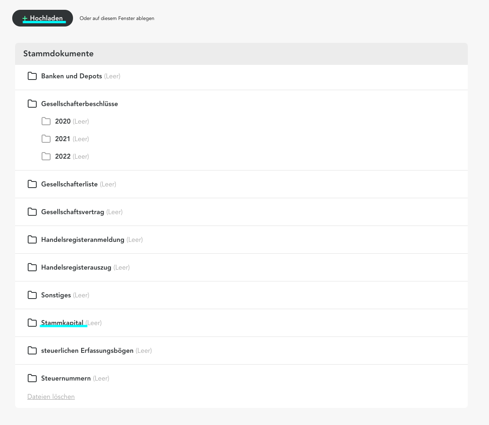The height and width of the screenshot is (425, 489).
Task: Click the Handelsregisteranmeldung folder icon
Action: point(32,239)
